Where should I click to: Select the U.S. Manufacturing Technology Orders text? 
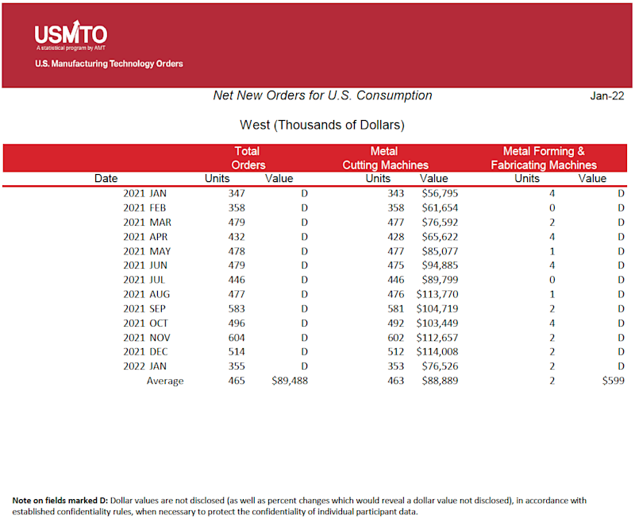pos(109,64)
